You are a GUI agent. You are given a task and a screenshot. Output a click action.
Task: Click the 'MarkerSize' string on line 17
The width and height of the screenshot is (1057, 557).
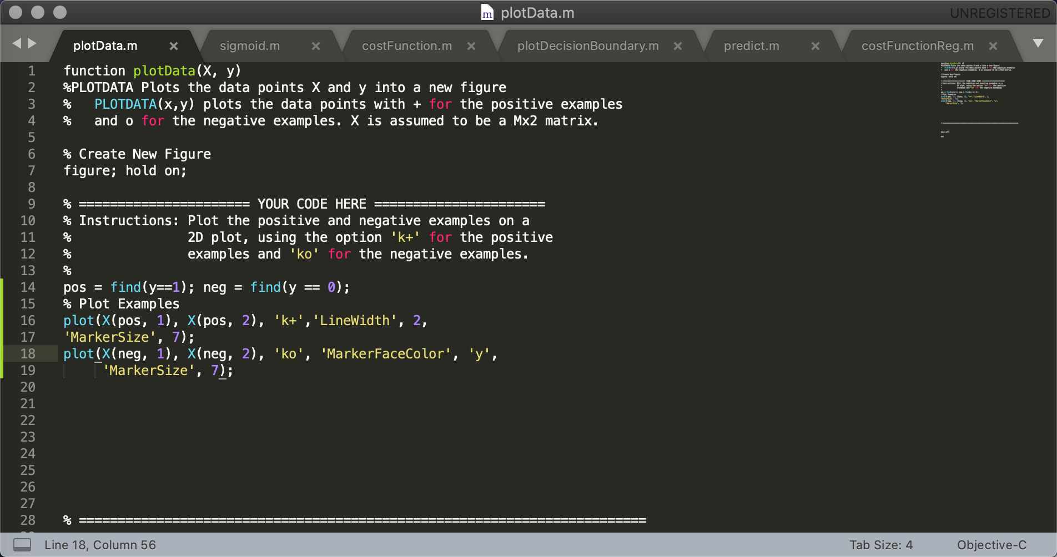coord(110,337)
